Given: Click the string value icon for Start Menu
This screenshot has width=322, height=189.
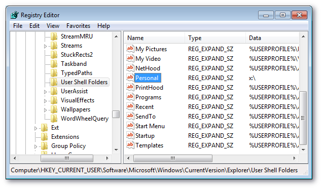Looking at the screenshot, I should pos(130,126).
